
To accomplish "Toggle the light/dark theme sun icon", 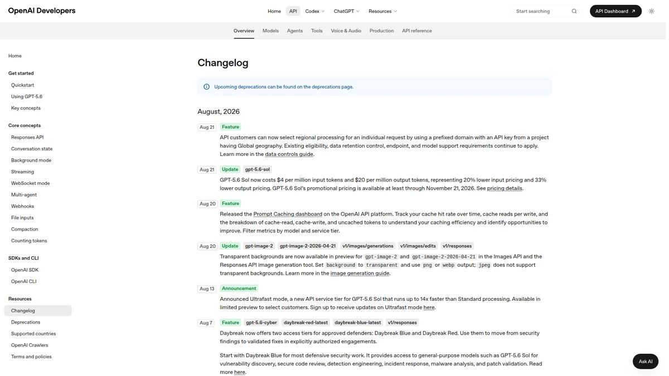I will coord(651,11).
